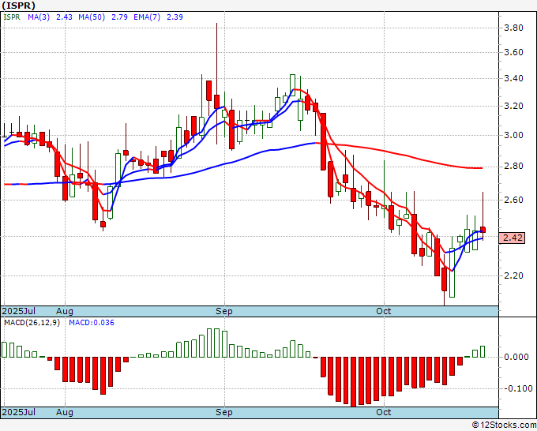537x431 pixels.
Task: Click the tall red candle with highest wick
Action: 216,101
